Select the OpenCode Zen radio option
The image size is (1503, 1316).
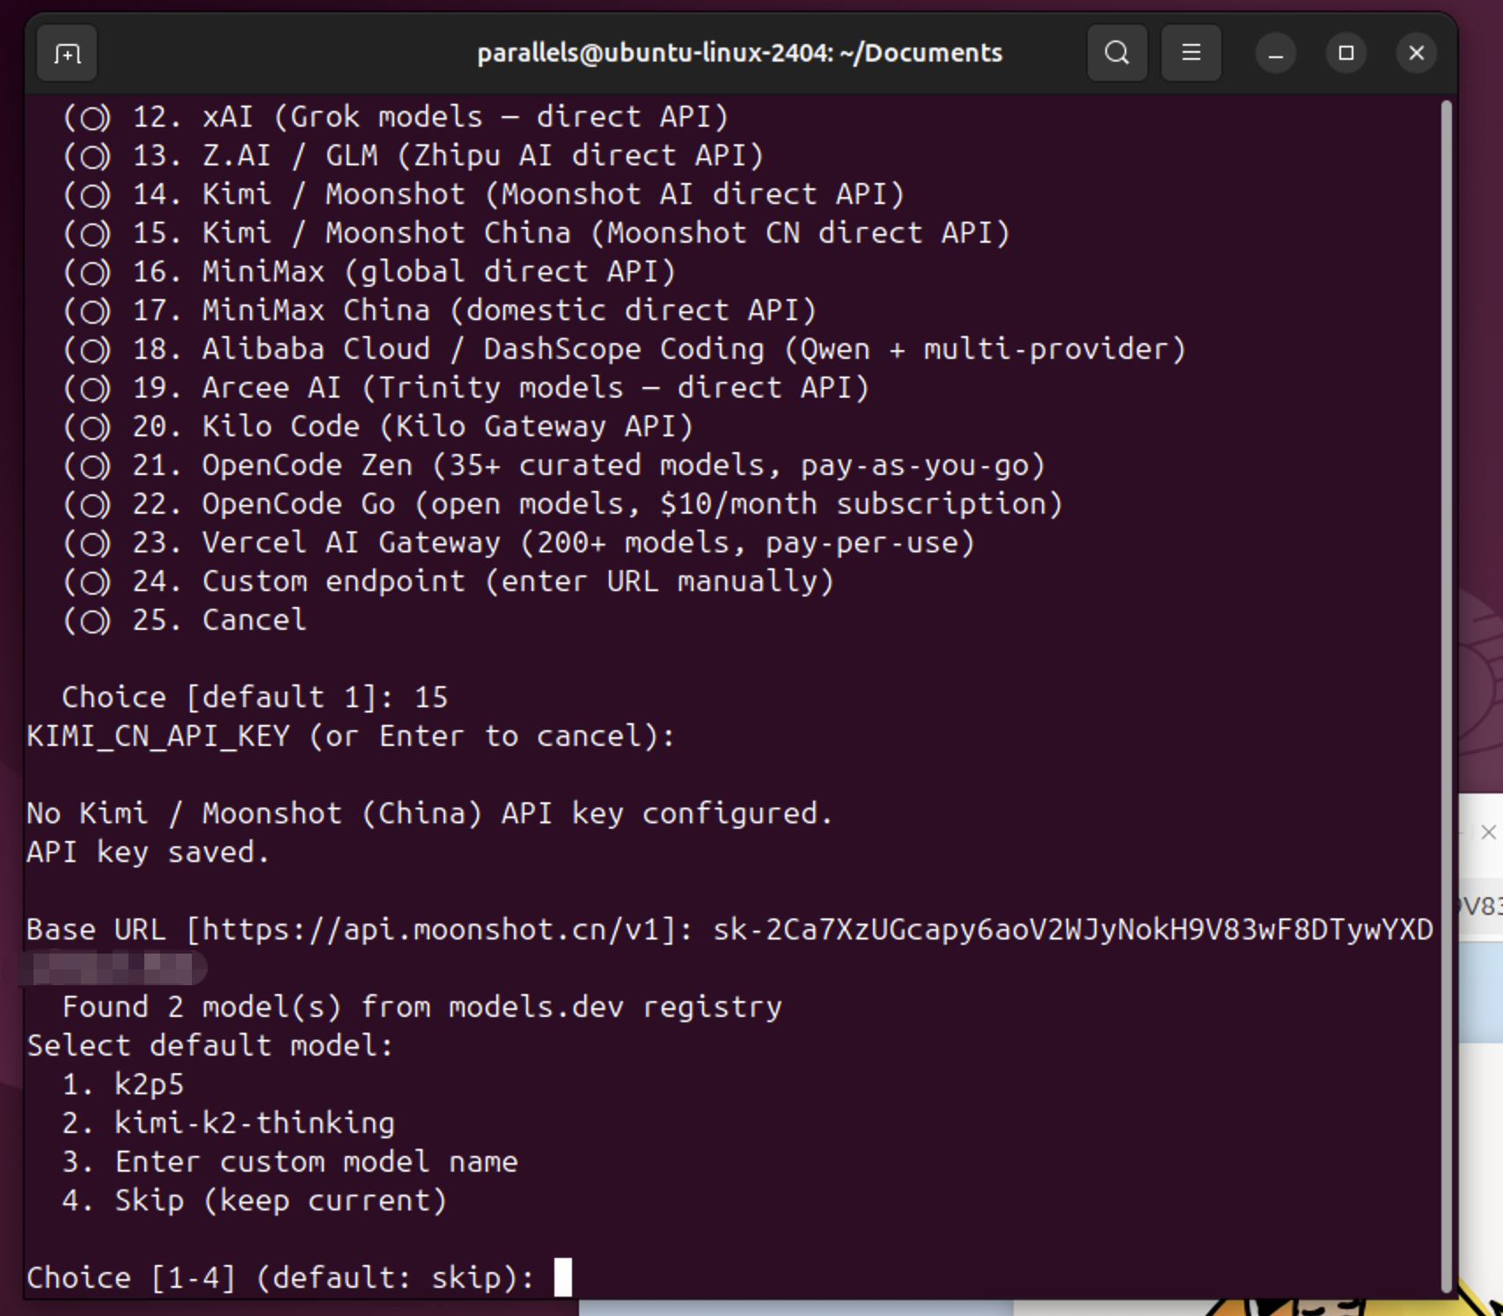click(89, 466)
